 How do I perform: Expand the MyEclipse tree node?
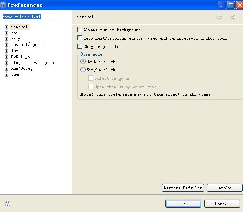point(6,57)
